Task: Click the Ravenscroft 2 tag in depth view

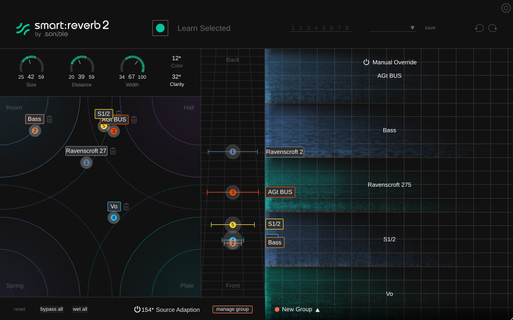Action: 285,152
